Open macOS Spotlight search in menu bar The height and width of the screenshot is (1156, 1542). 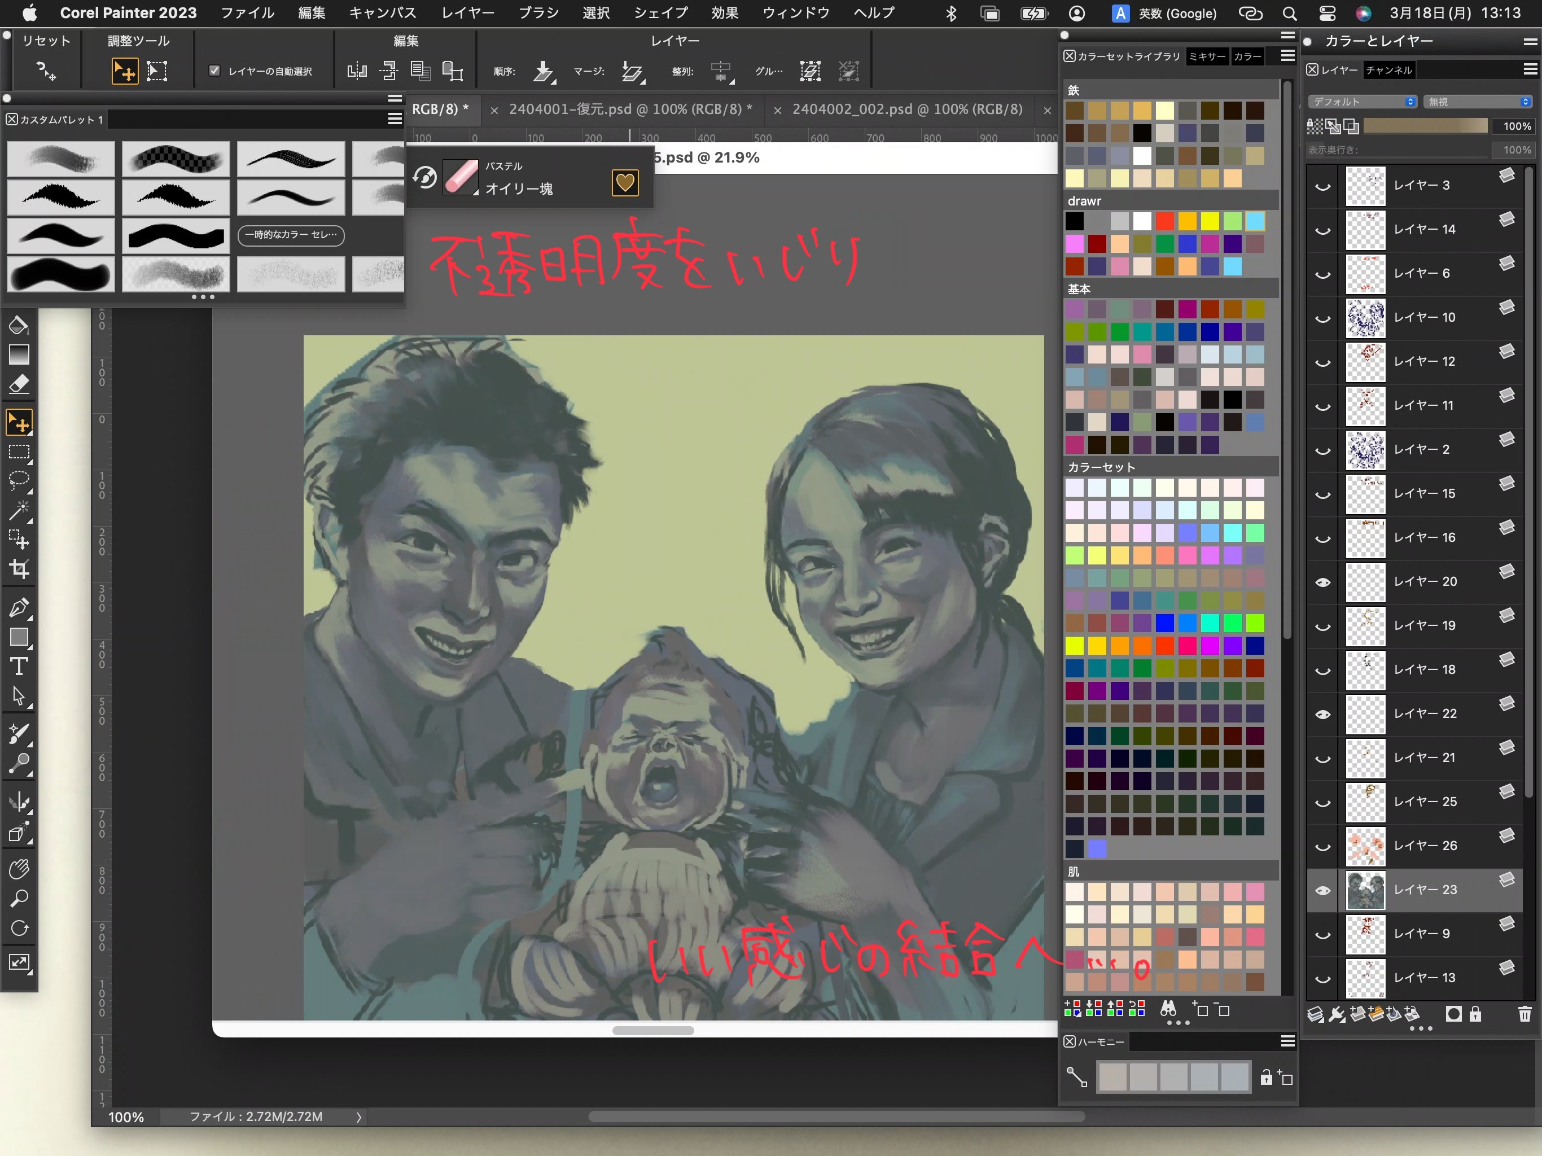click(x=1289, y=13)
